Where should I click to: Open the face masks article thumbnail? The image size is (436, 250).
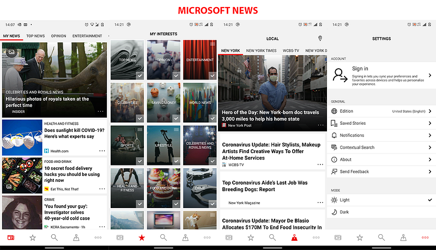pyautogui.click(x=22, y=137)
